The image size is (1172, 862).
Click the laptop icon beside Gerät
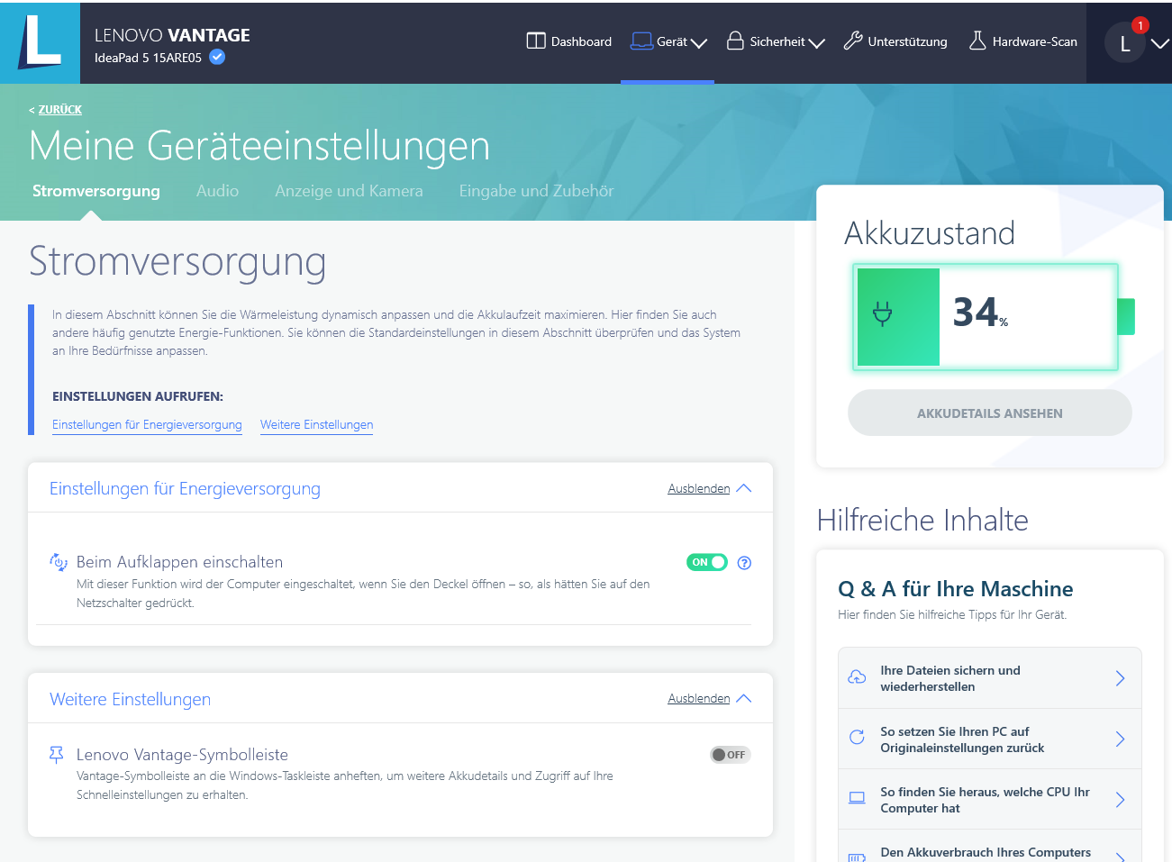641,41
